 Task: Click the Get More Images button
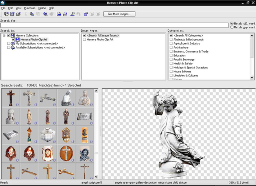[119, 14]
